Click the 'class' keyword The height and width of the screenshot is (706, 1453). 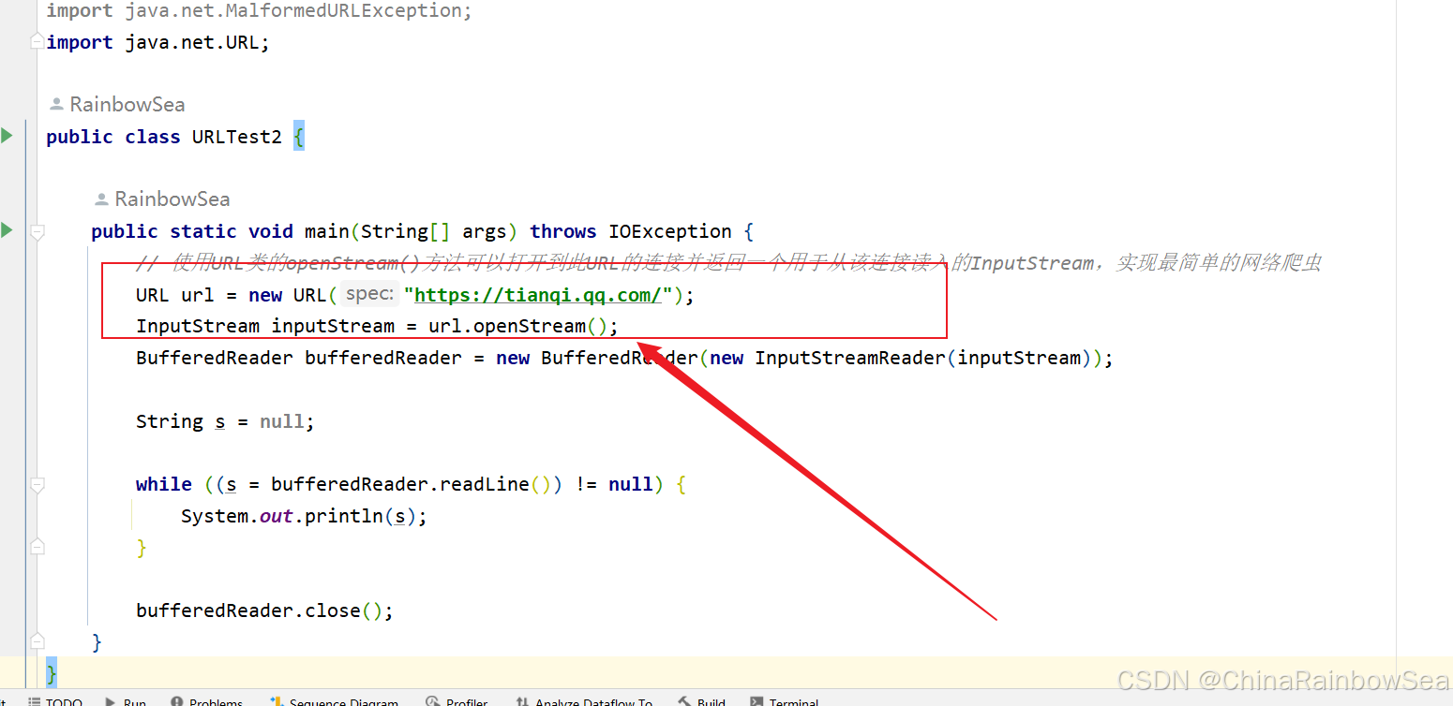(153, 137)
